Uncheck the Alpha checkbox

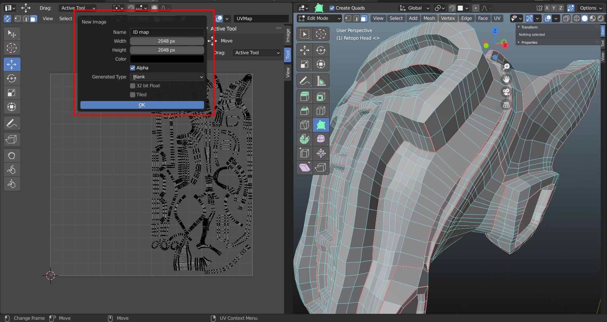(x=133, y=68)
